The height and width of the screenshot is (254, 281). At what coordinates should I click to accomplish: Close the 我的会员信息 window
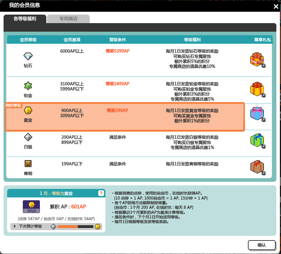pos(276,6)
